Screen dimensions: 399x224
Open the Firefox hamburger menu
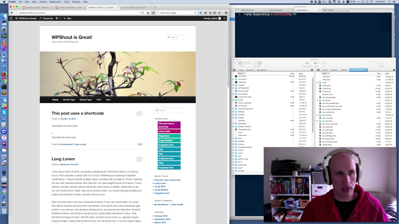tap(226, 13)
